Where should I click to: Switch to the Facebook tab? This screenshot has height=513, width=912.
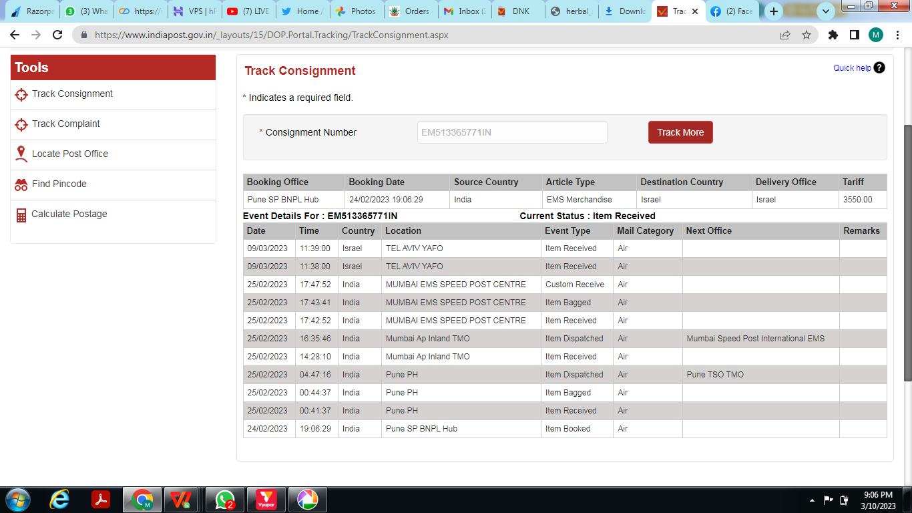pos(732,11)
